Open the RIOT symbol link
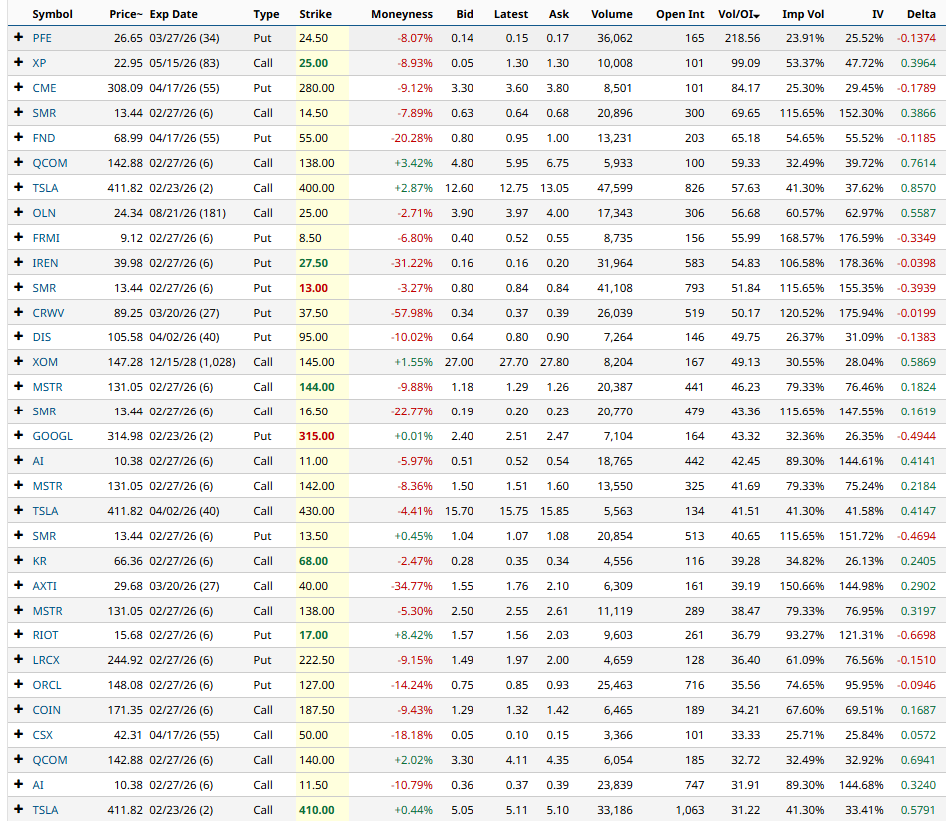The image size is (946, 821). tap(45, 635)
